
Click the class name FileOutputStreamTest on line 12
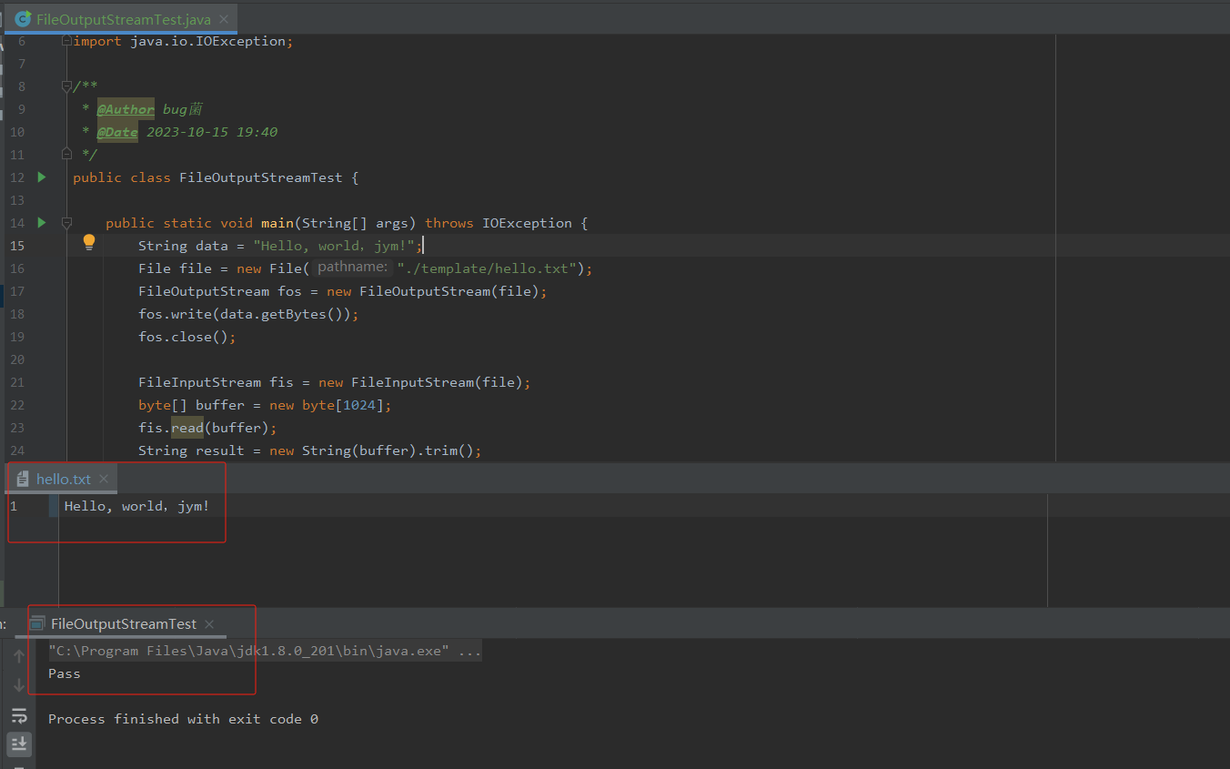(x=261, y=177)
